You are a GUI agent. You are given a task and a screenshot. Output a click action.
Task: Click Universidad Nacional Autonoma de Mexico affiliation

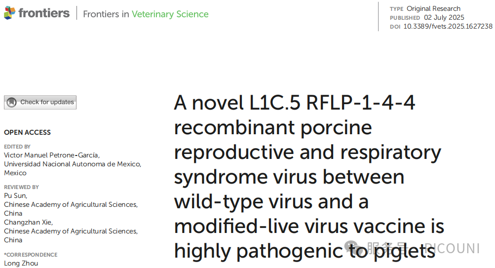(73, 164)
